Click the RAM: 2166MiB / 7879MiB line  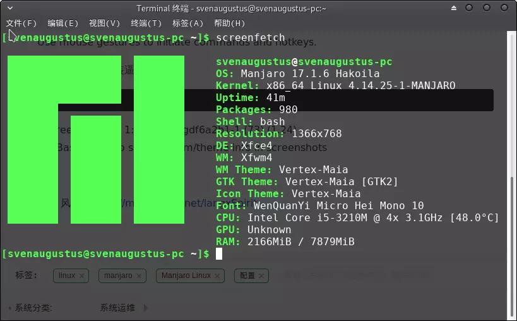click(285, 241)
